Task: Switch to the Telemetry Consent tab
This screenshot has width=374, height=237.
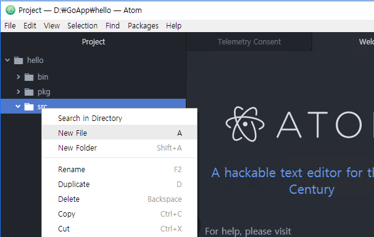Action: (249, 42)
